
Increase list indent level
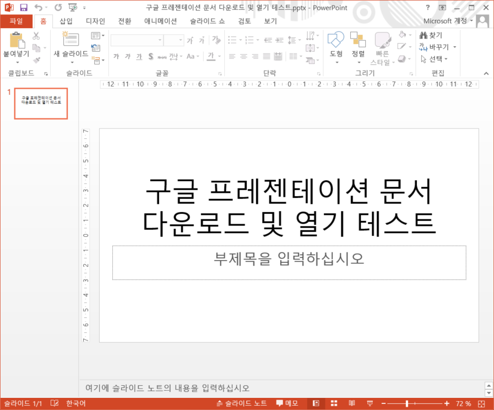[279, 40]
